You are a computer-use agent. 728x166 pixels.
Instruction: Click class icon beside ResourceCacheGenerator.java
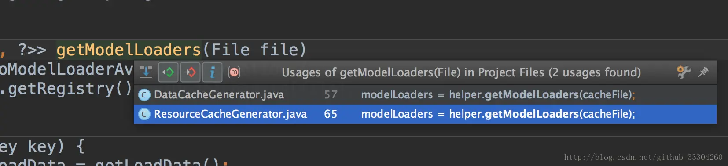click(x=144, y=114)
